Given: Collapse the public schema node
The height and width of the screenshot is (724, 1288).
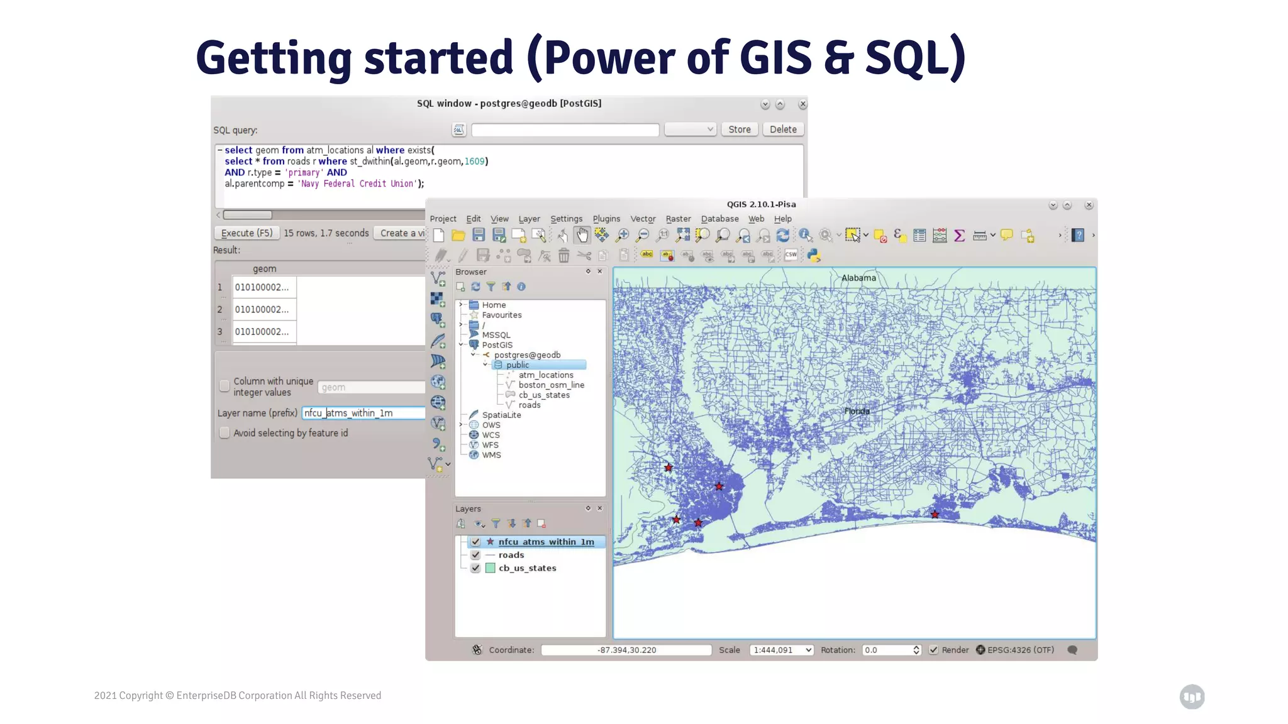Looking at the screenshot, I should click(x=486, y=365).
